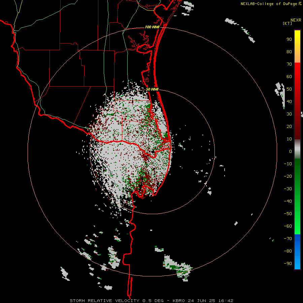
Task: Click the 50 NMI range ring label
Action: point(152,89)
